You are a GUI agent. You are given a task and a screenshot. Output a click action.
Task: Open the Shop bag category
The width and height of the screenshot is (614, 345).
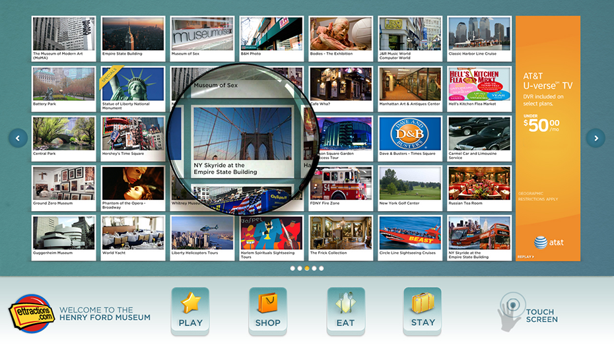(x=268, y=311)
